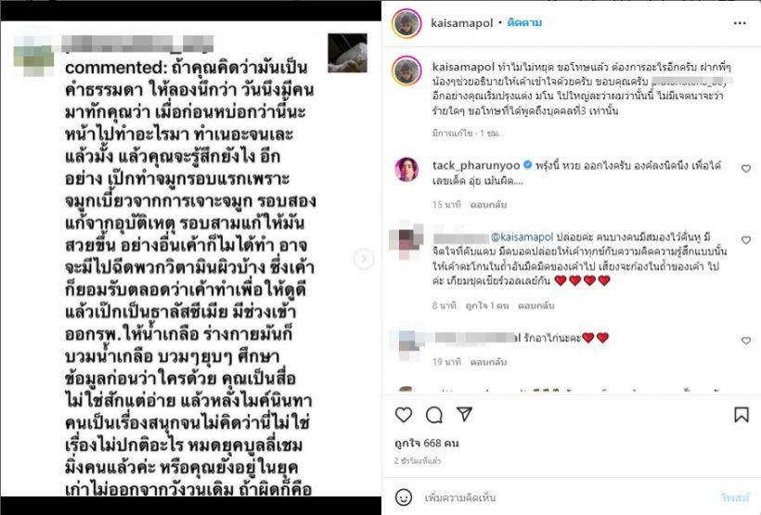Viewport: 761px width, 515px height.
Task: Like the @kaisamapol reply comment
Action: tap(746, 239)
